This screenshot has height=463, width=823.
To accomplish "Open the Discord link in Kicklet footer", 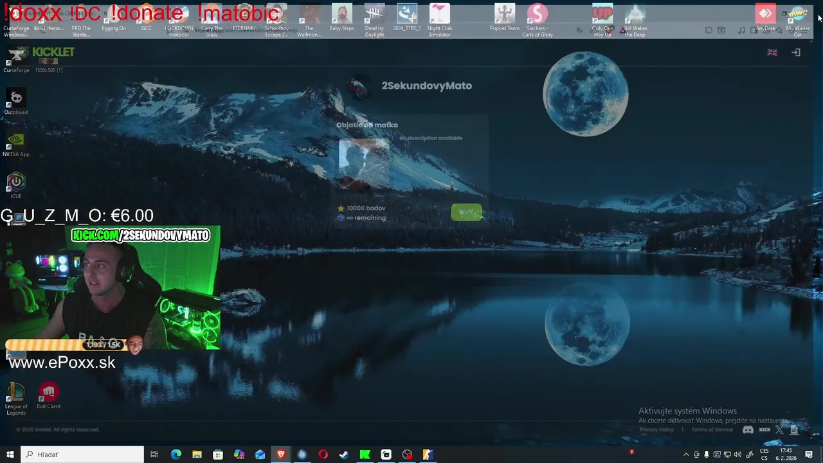I will click(748, 430).
